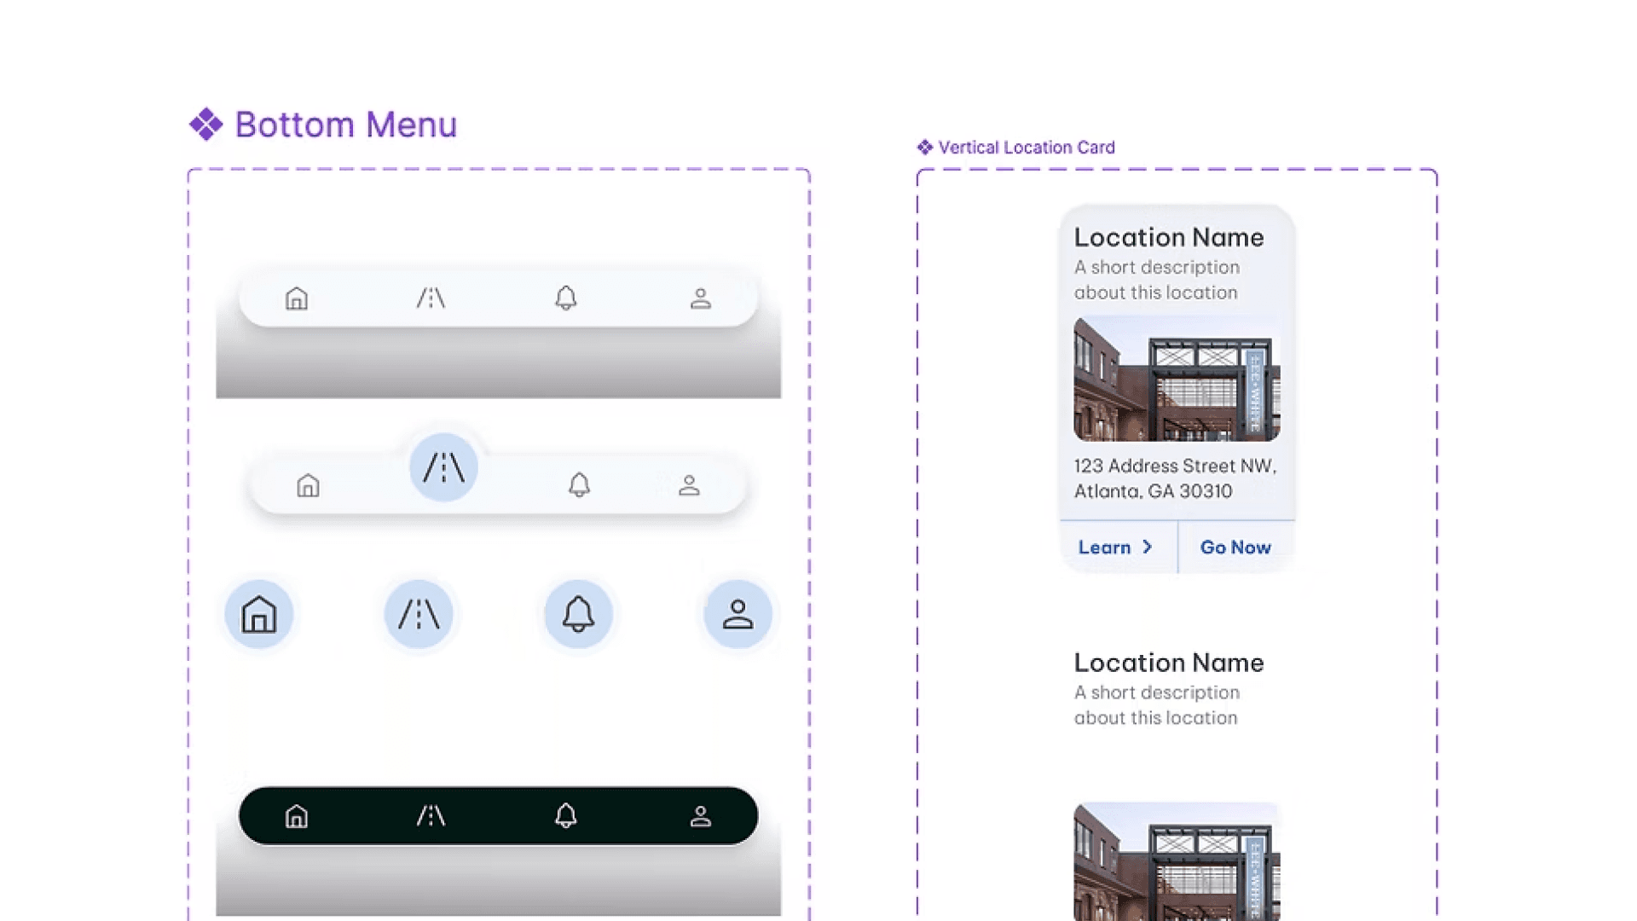The height and width of the screenshot is (921, 1637).
Task: Click the Learn button with chevron
Action: coord(1116,547)
